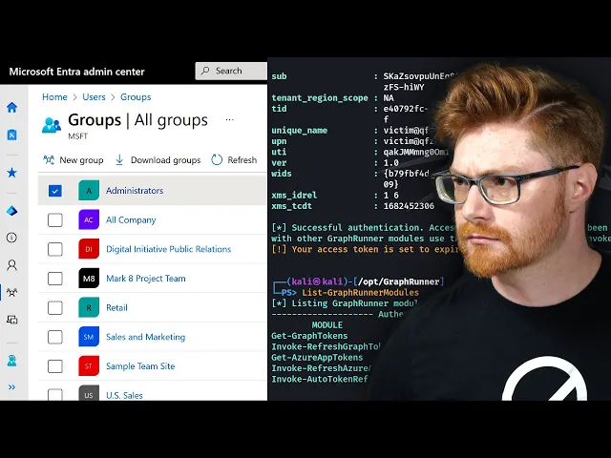Screen dimensions: 611x458
Task: Open the Retail group link
Action: click(x=116, y=307)
